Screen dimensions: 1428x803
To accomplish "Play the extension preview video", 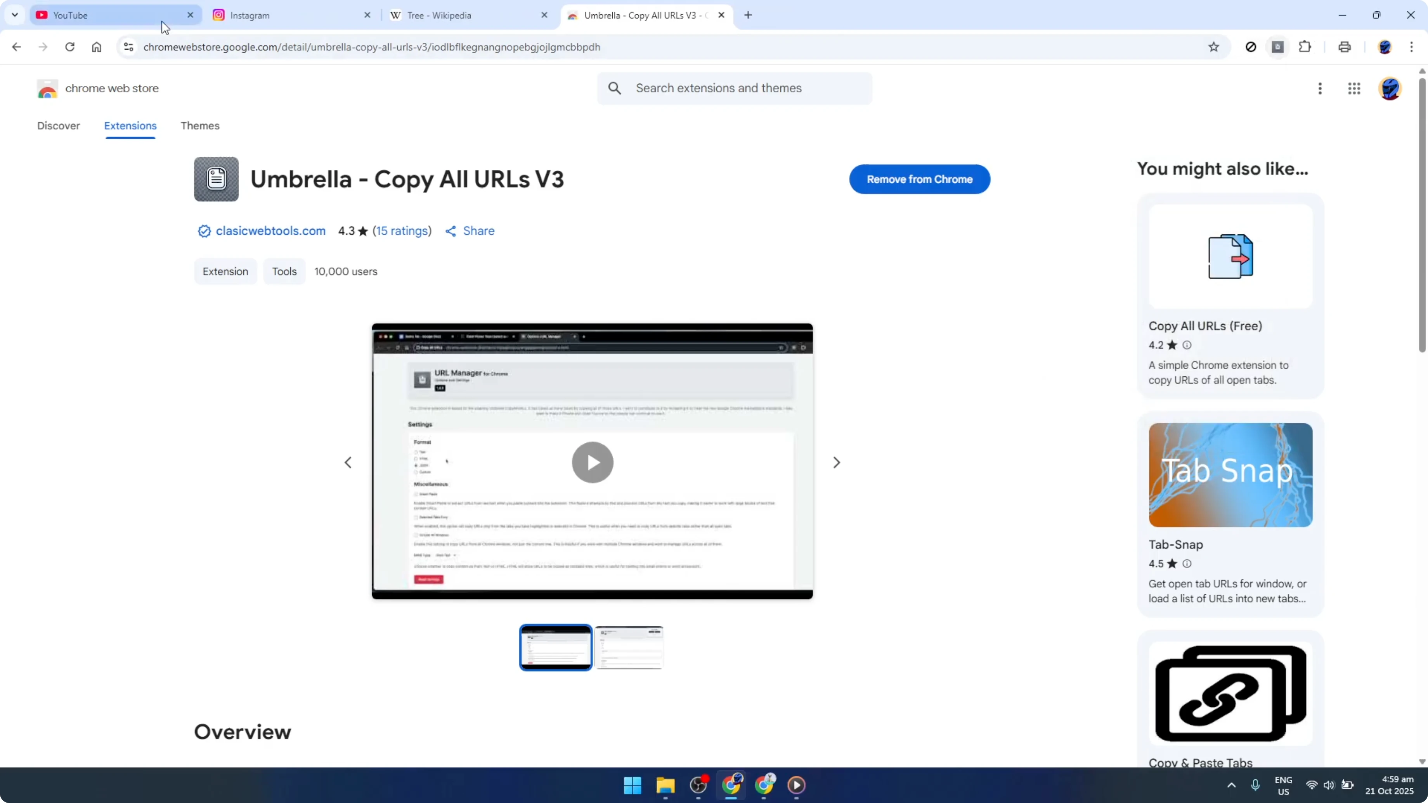I will (x=592, y=462).
